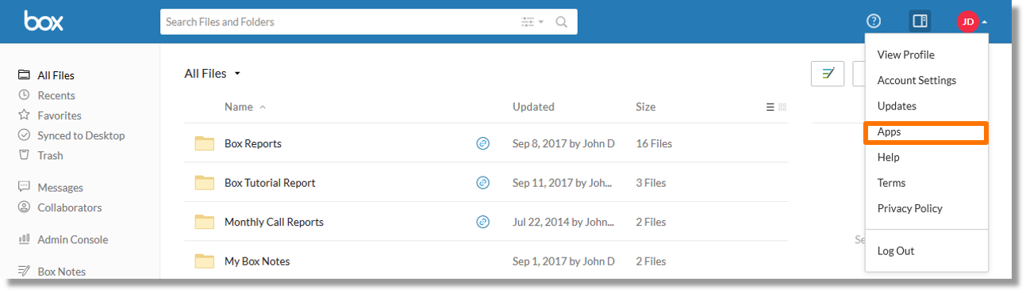Click the search magnifier icon
Viewport: 1026px width, 293px height.
[x=561, y=22]
